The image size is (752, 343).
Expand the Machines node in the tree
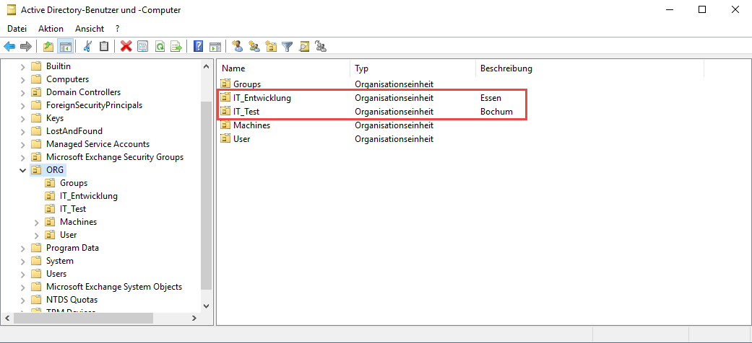click(x=36, y=222)
